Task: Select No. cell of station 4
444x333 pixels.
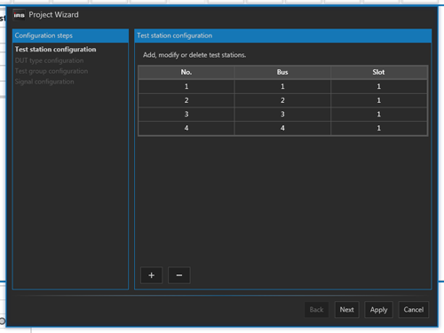Action: [186, 128]
